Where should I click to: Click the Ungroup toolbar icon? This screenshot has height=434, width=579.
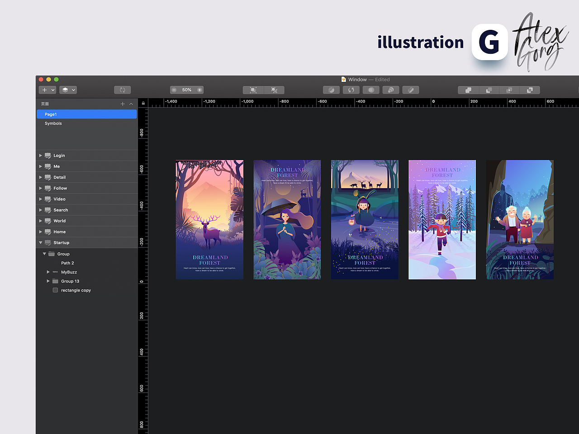click(274, 90)
